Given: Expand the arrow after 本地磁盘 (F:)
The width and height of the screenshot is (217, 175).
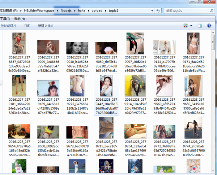Looking at the screenshot, I should (x=21, y=10).
